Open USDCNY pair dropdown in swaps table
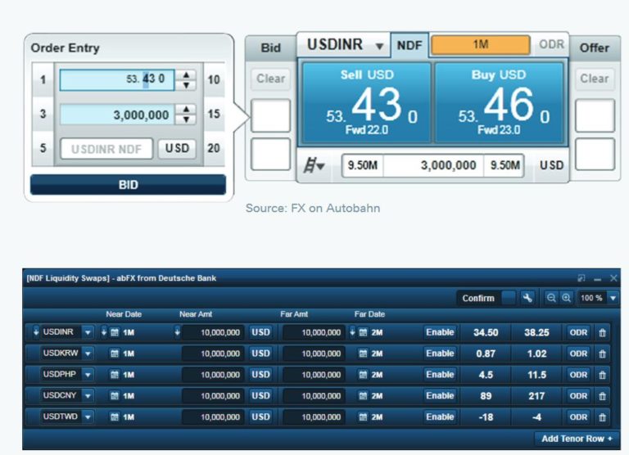 pyautogui.click(x=88, y=396)
